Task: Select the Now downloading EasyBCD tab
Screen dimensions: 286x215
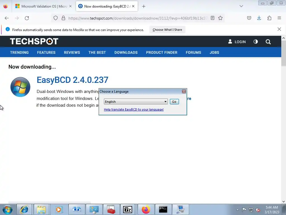Action: (107, 6)
